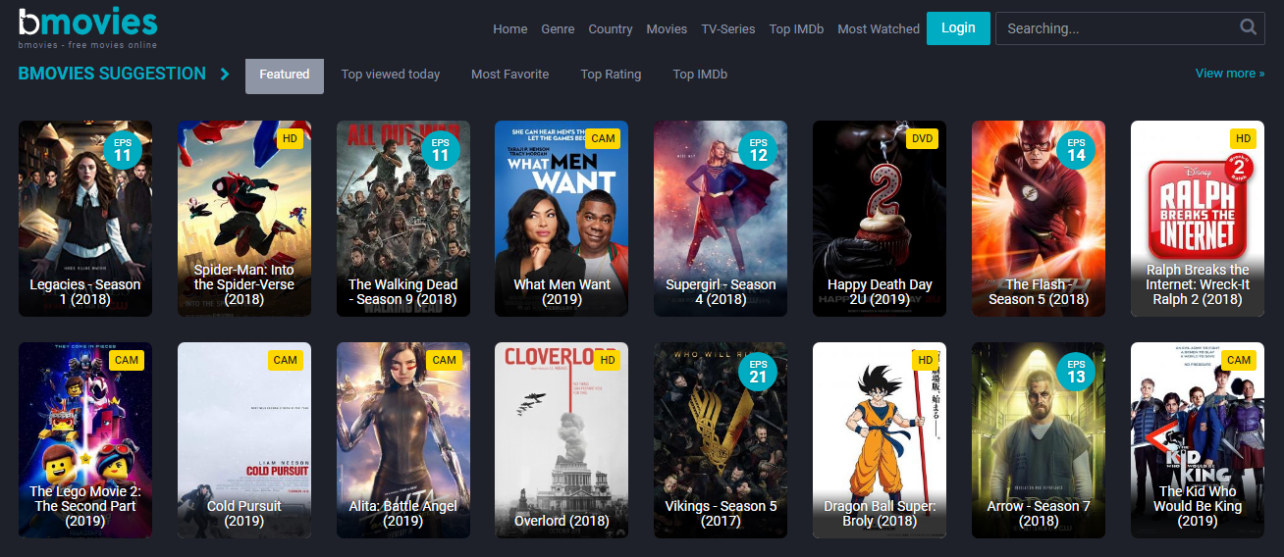Screen dimensions: 1284x557
Task: Click CAM badge on Alita Battle Angel
Action: point(445,360)
